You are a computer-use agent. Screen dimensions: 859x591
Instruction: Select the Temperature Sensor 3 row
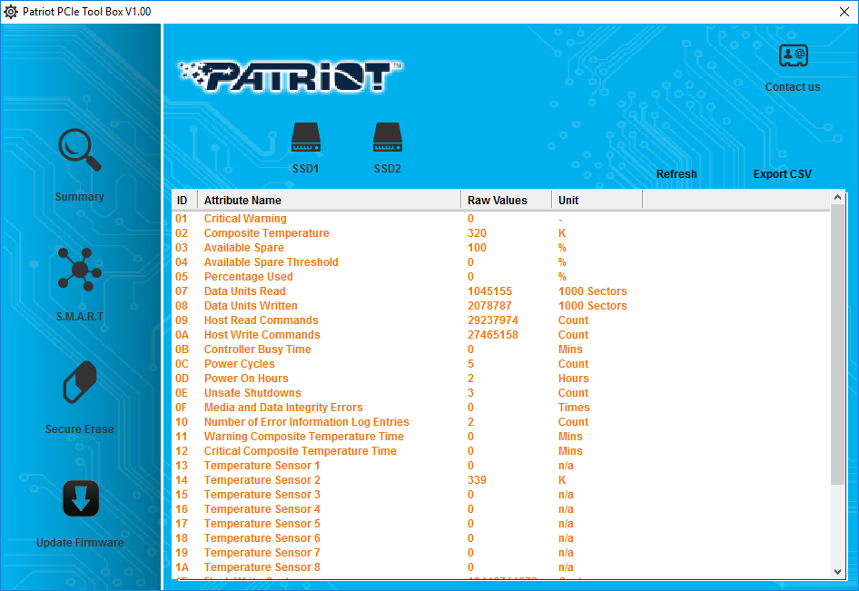click(x=500, y=495)
